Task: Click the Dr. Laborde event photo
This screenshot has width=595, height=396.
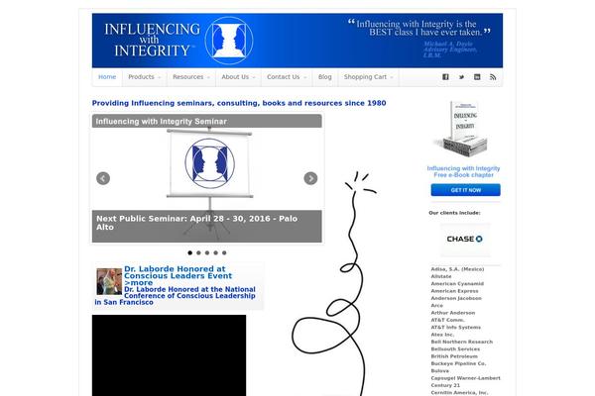Action: (x=109, y=281)
